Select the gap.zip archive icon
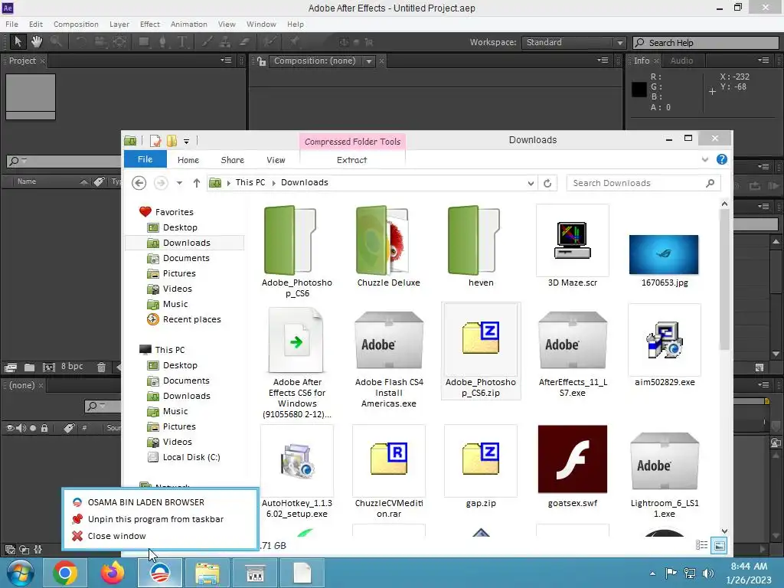The width and height of the screenshot is (784, 588). click(481, 459)
